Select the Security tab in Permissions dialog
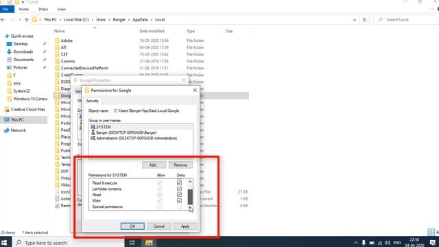 (93, 101)
